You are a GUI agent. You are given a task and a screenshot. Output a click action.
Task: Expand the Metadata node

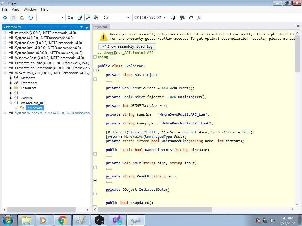pyautogui.click(x=11, y=78)
